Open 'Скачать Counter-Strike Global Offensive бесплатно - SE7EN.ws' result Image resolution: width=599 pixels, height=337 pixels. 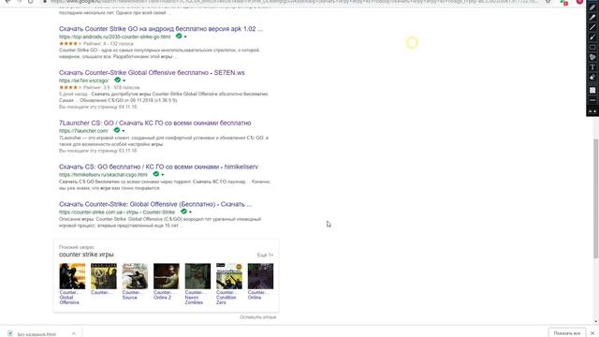(152, 73)
